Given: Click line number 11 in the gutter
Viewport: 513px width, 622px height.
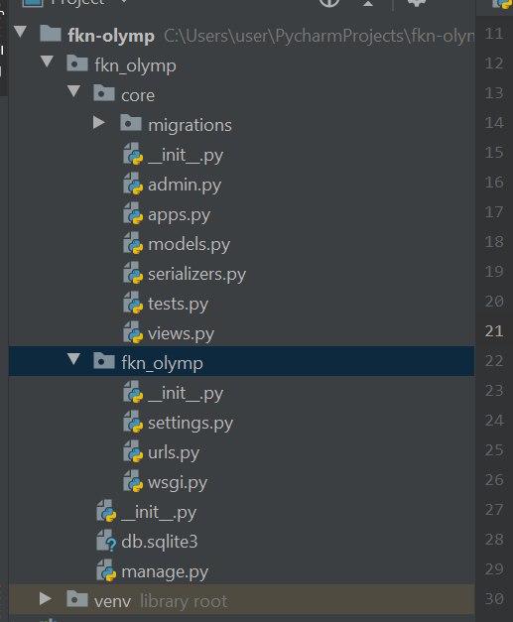Looking at the screenshot, I should [x=494, y=34].
